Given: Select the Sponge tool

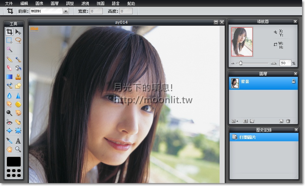Looking at the screenshot, I should tap(18, 104).
